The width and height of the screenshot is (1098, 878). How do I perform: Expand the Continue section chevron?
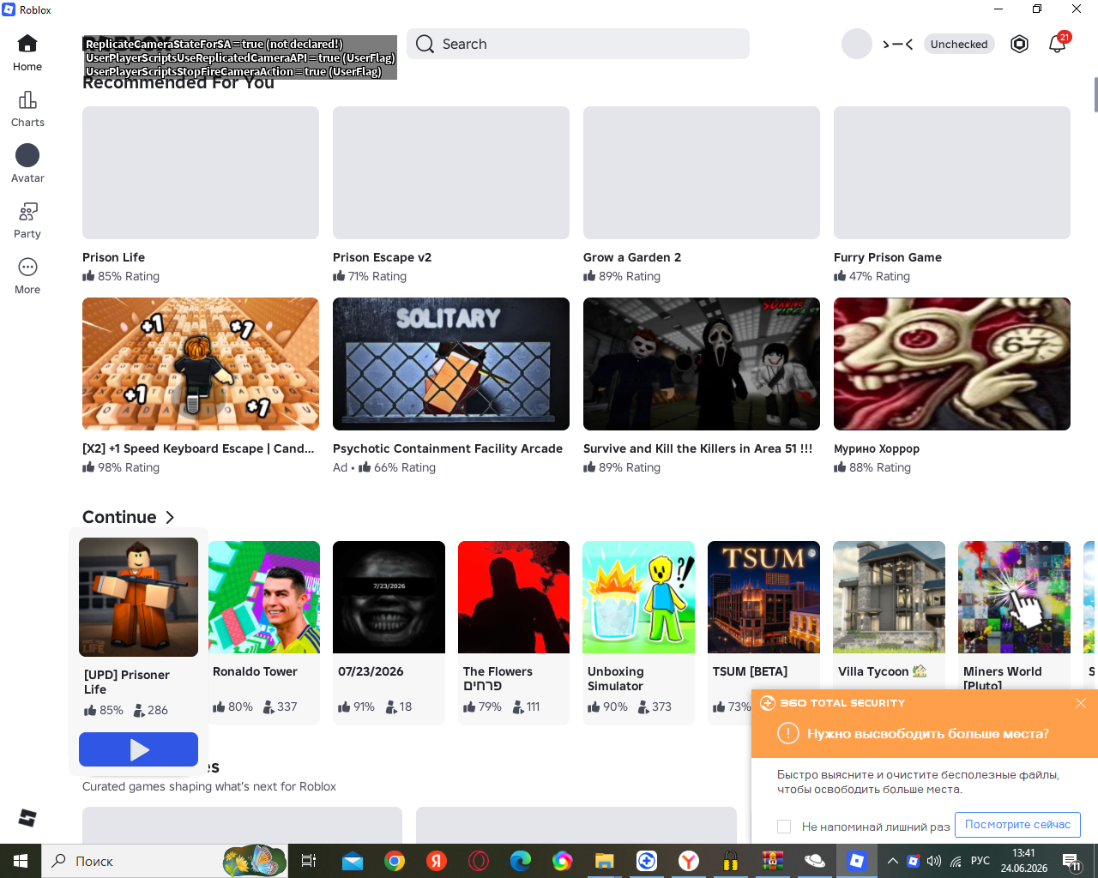170,517
